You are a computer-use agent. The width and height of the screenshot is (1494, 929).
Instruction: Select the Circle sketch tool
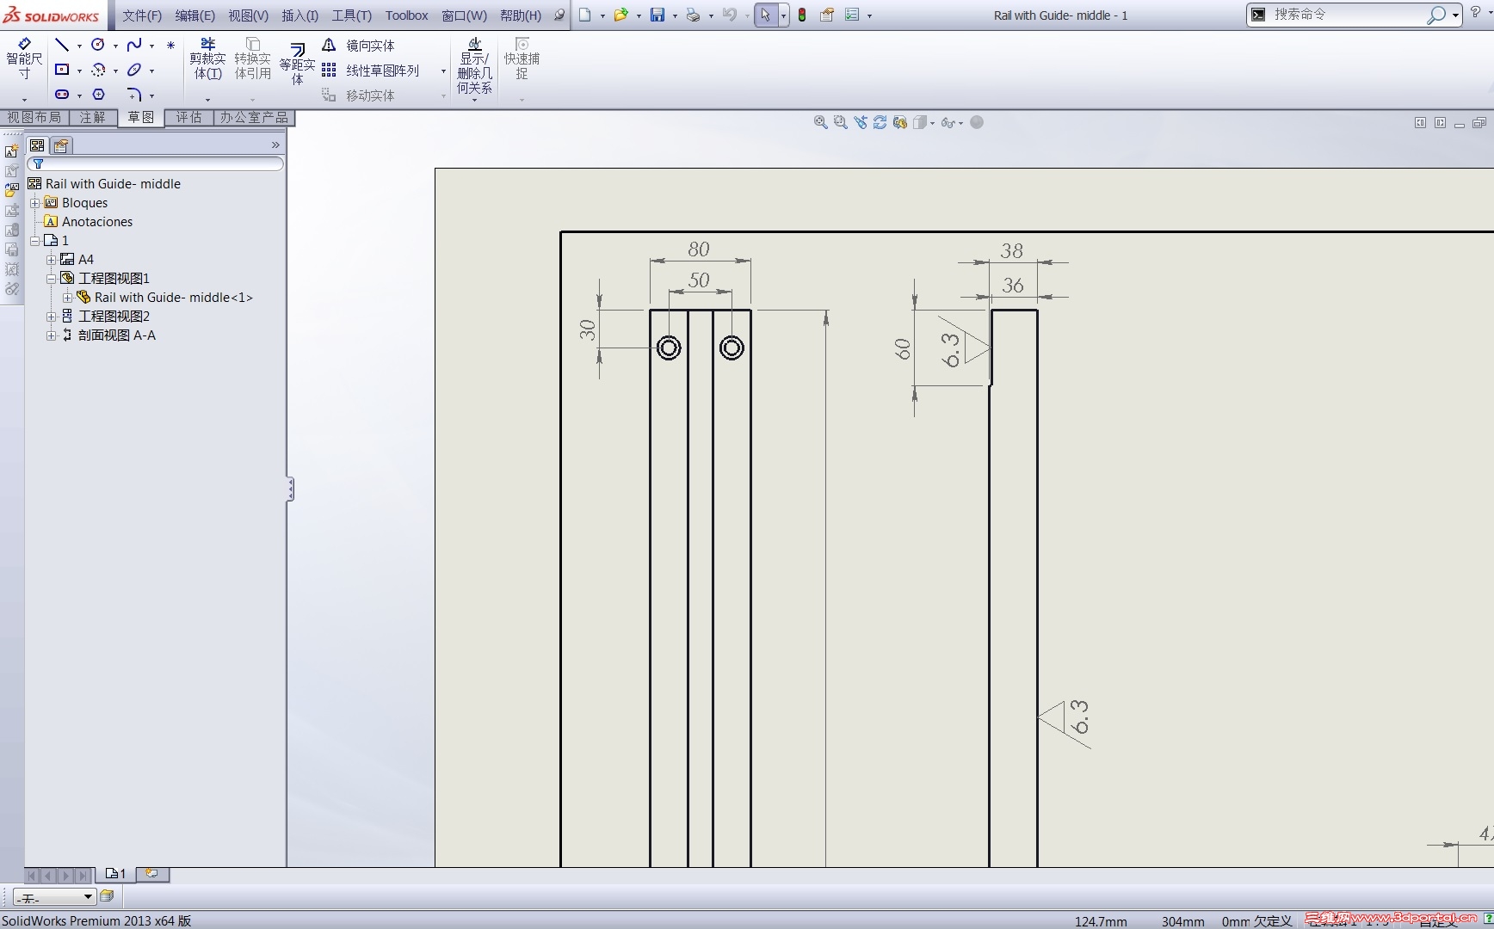98,45
